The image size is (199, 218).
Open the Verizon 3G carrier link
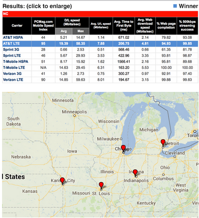click(12, 74)
